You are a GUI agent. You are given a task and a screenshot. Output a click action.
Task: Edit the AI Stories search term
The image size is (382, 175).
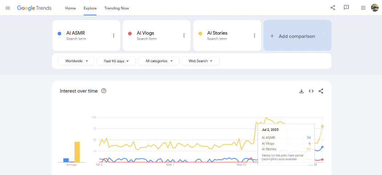click(x=217, y=33)
